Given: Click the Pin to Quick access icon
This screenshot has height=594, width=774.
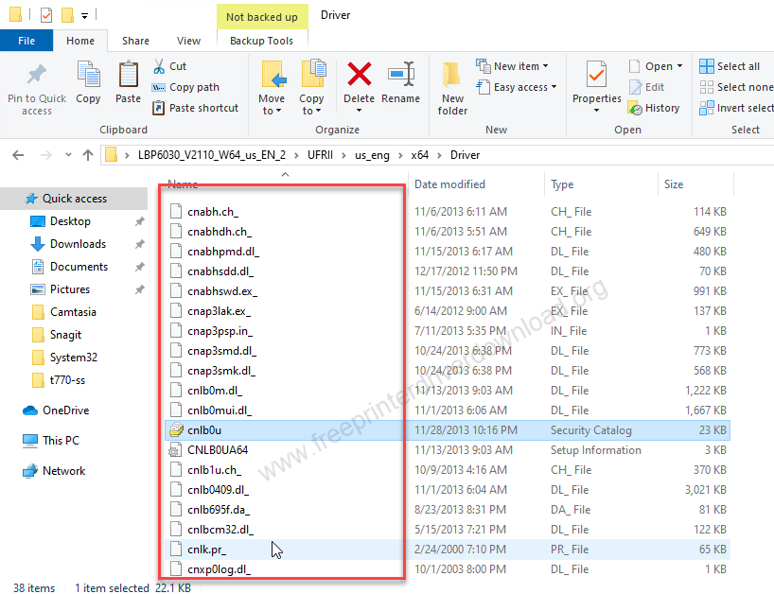Looking at the screenshot, I should click(x=37, y=75).
